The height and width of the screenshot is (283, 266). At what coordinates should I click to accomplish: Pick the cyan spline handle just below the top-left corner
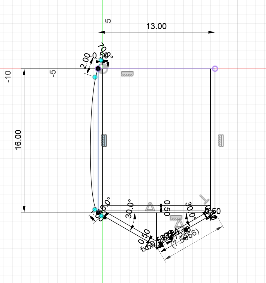pyautogui.click(x=95, y=77)
